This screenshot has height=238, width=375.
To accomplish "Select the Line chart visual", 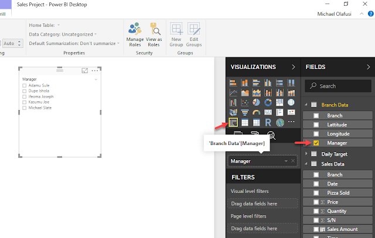I will pos(233,92).
